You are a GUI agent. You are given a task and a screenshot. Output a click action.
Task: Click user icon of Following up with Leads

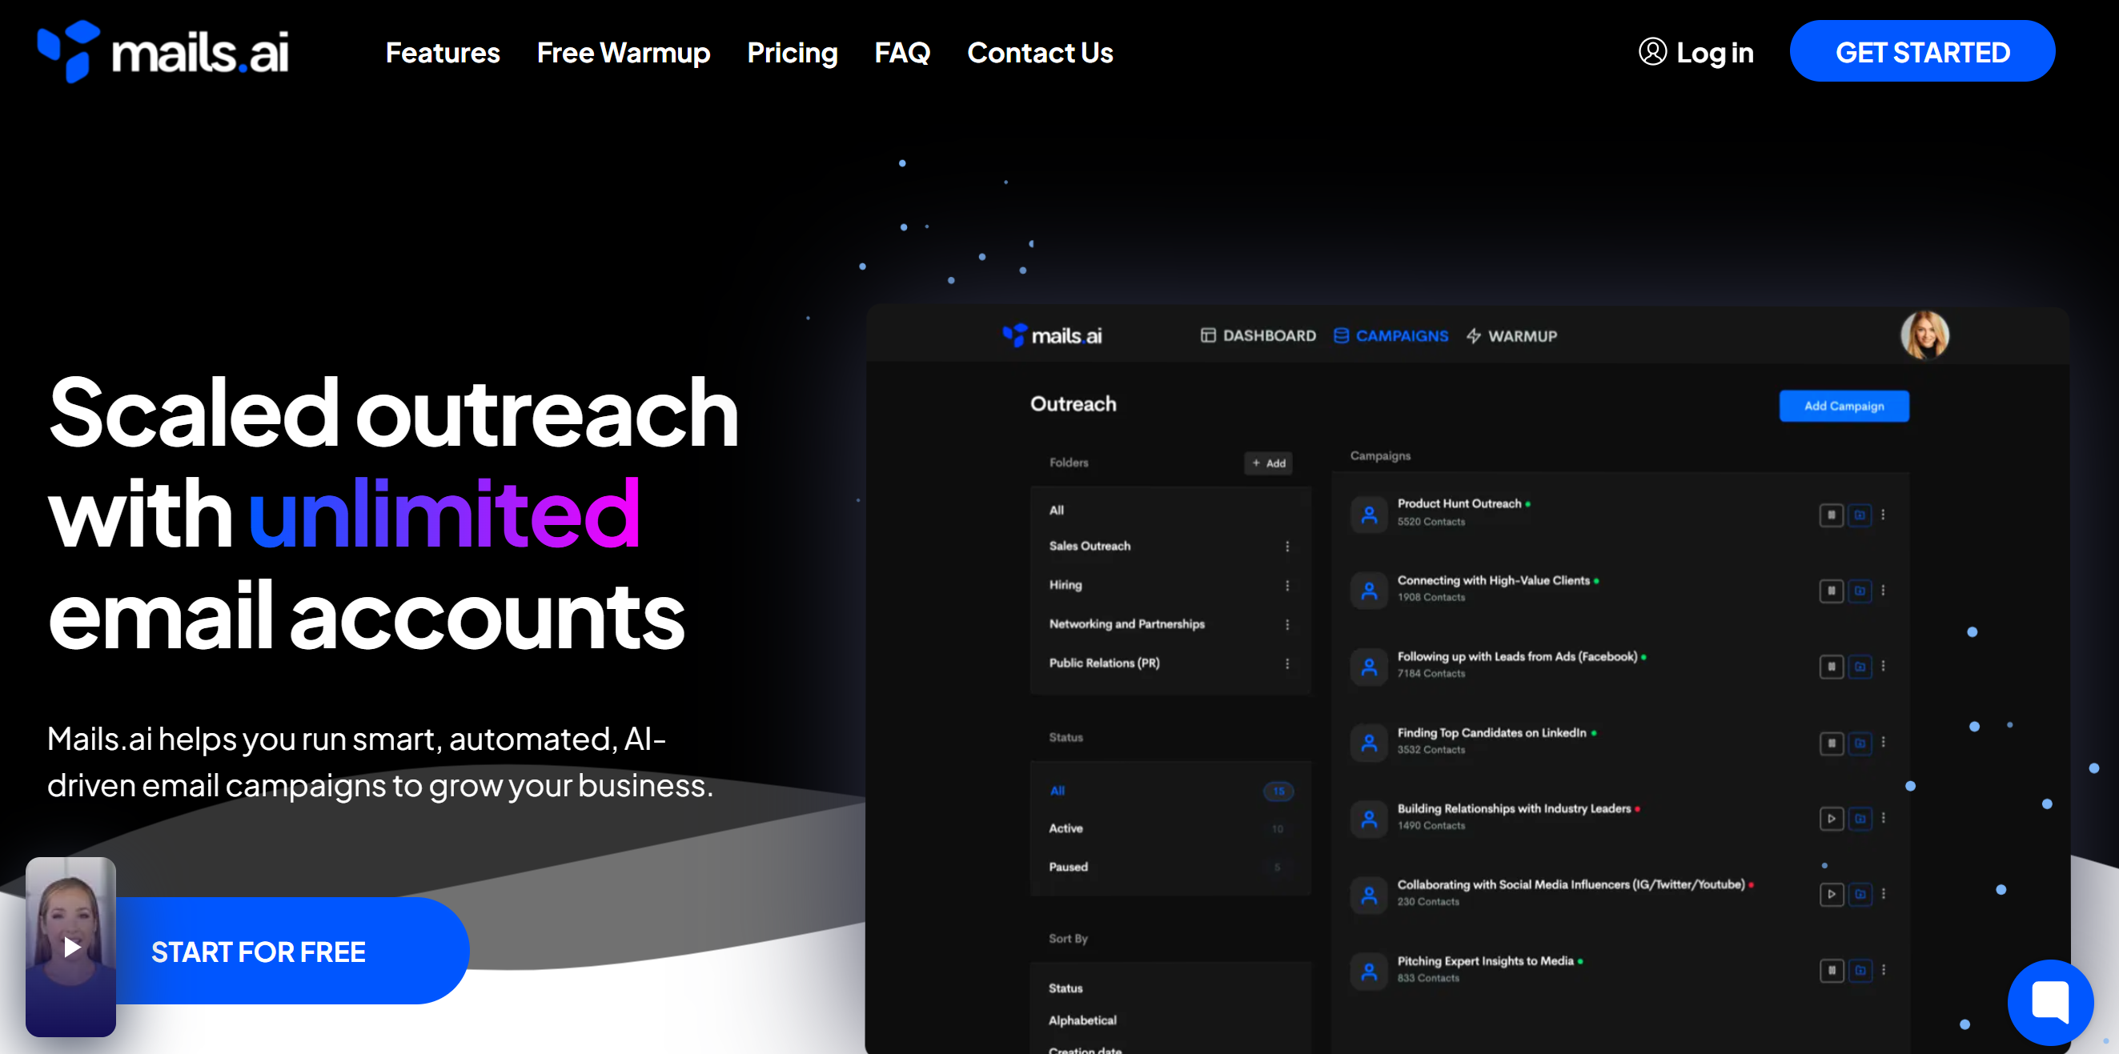[1369, 666]
